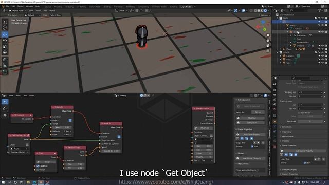Select the Annotate tool in viewport toolbar

tap(5, 60)
